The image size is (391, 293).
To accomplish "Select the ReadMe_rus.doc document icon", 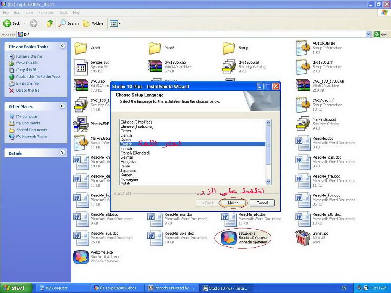I will [81, 238].
